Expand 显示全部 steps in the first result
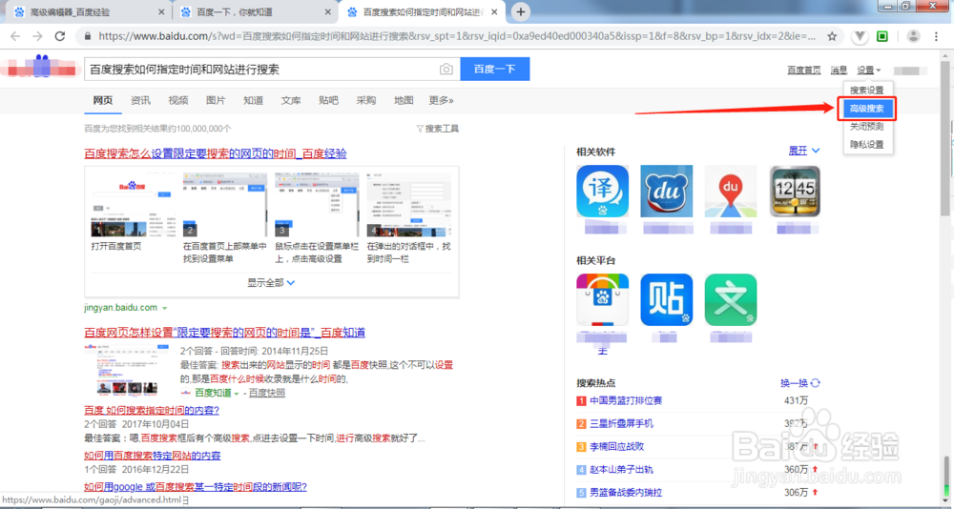Screen dimensions: 954x509 271,283
